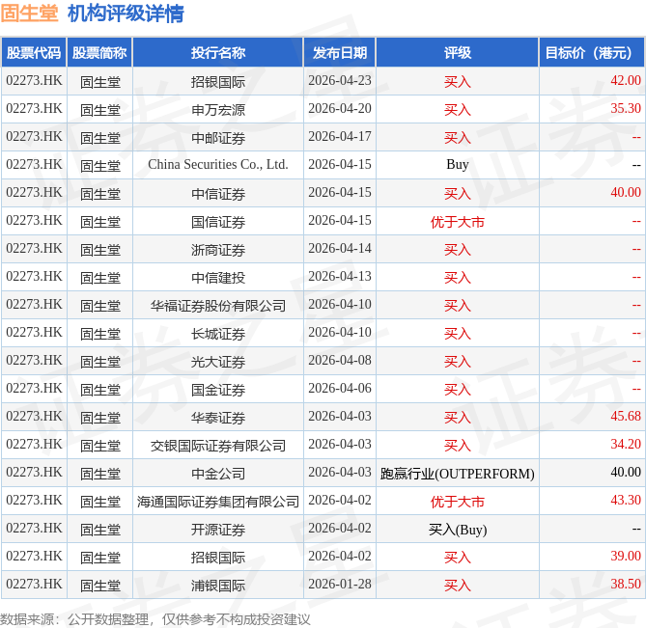
Task: Click date 2026-04-14
Action: coord(340,249)
